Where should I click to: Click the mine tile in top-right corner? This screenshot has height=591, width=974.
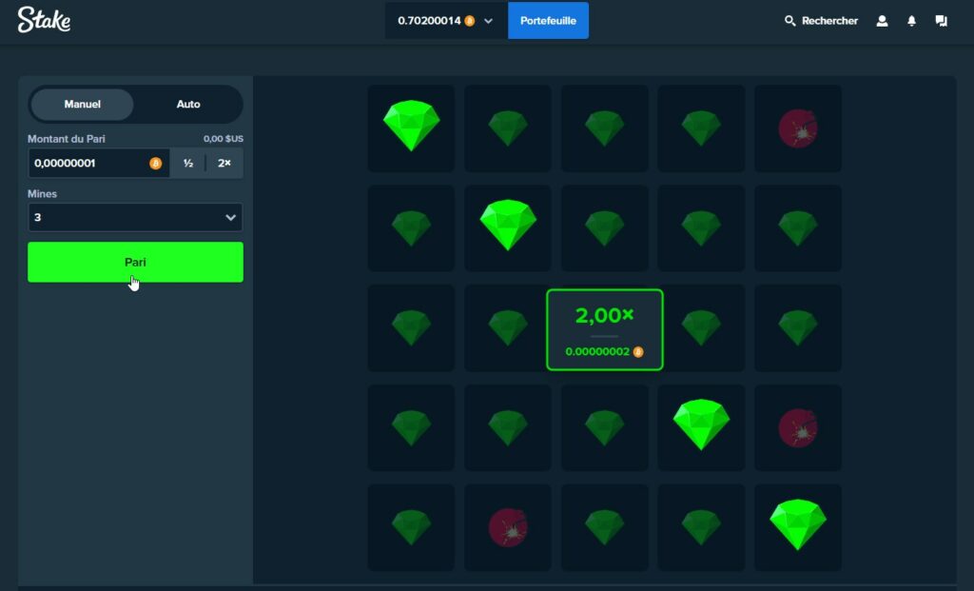tap(797, 128)
